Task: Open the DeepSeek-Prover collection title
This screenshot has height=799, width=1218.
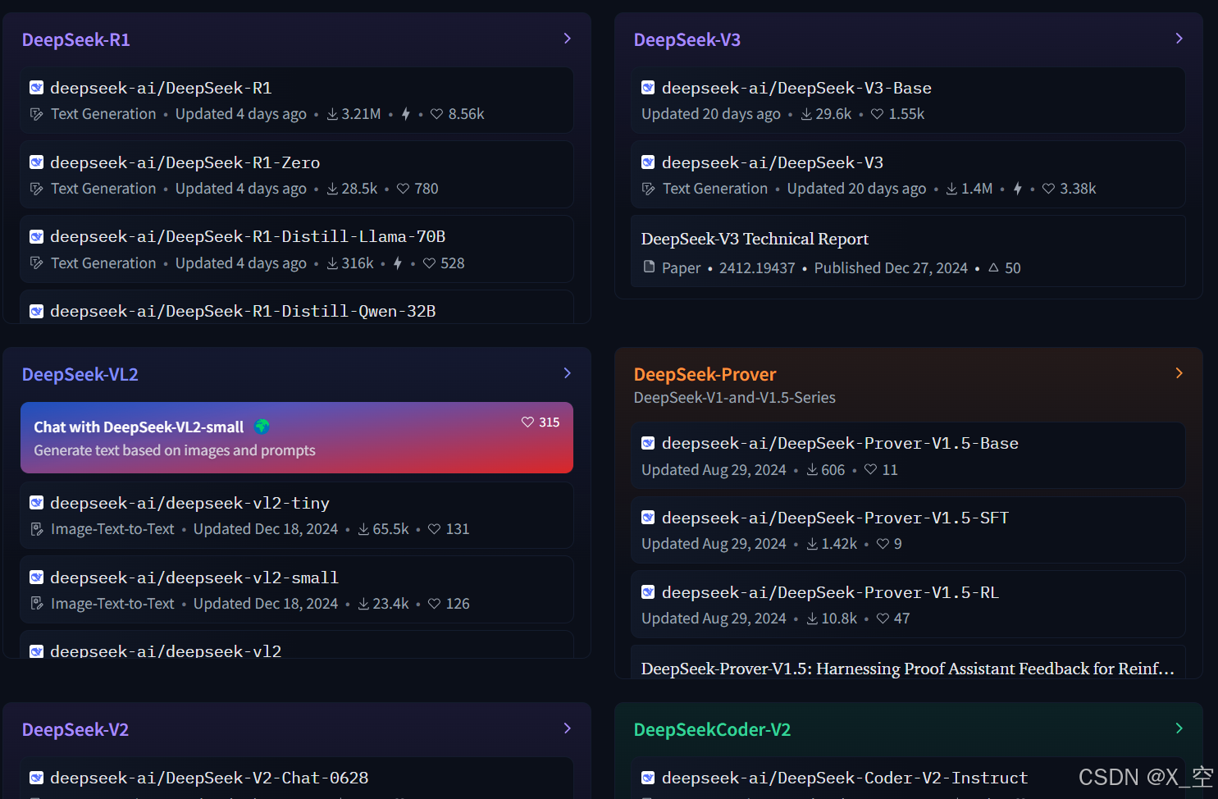Action: (705, 374)
